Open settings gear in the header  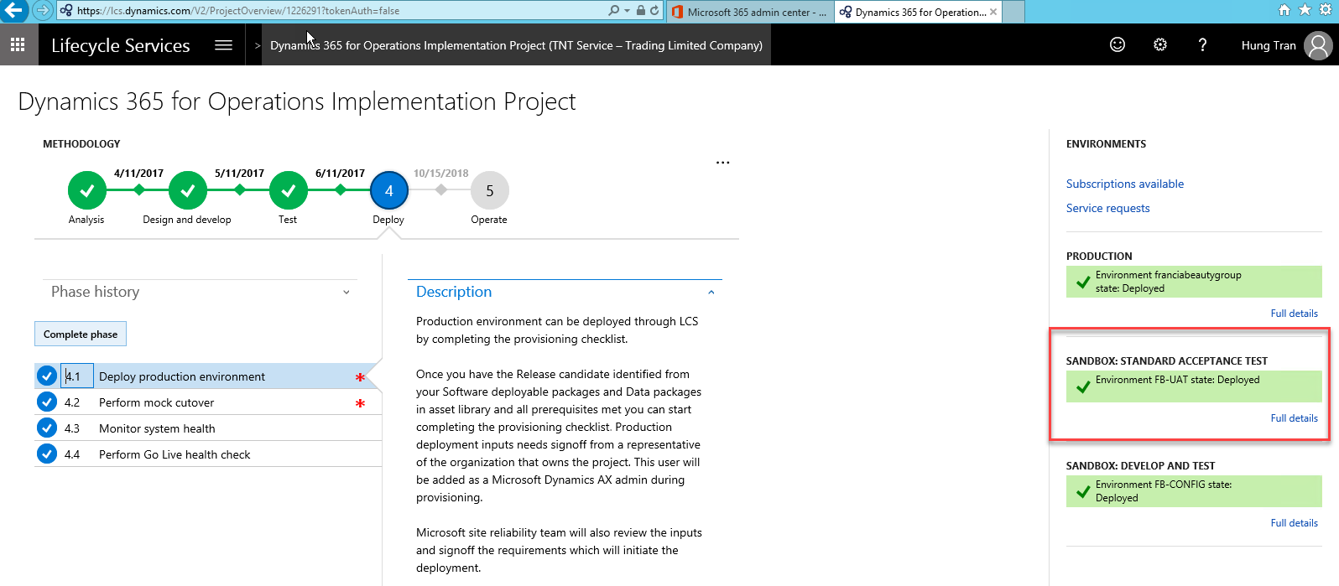pos(1160,44)
